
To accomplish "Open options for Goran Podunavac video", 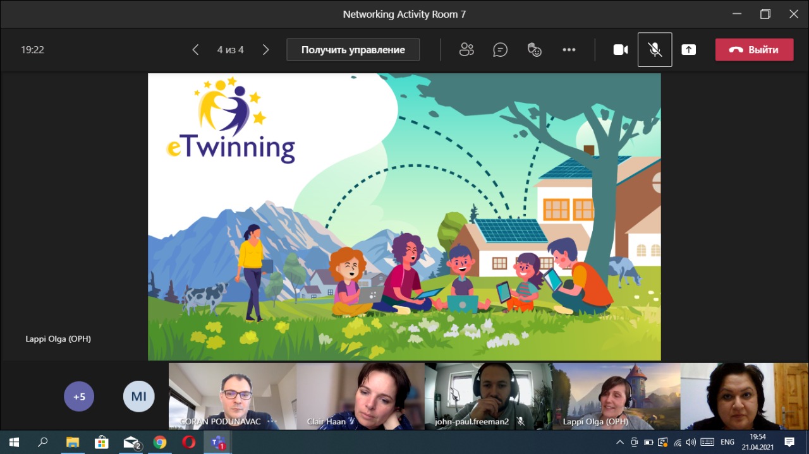I will [272, 421].
